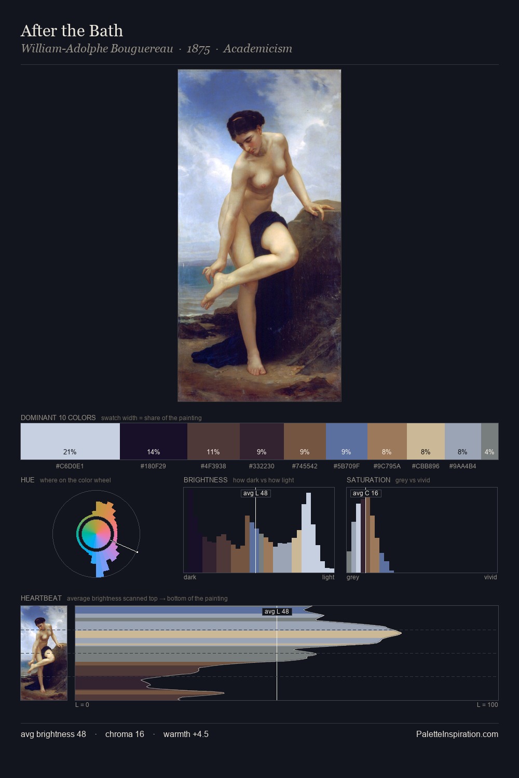This screenshot has width=519, height=778.
Task: Click the 'dark' axis label under Brightness
Action: [x=190, y=577]
